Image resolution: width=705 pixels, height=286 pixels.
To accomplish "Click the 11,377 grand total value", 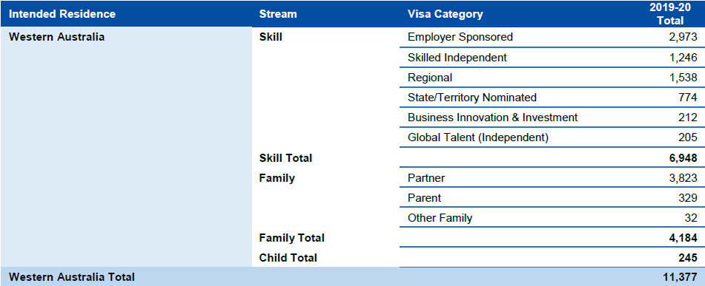I will point(681,277).
